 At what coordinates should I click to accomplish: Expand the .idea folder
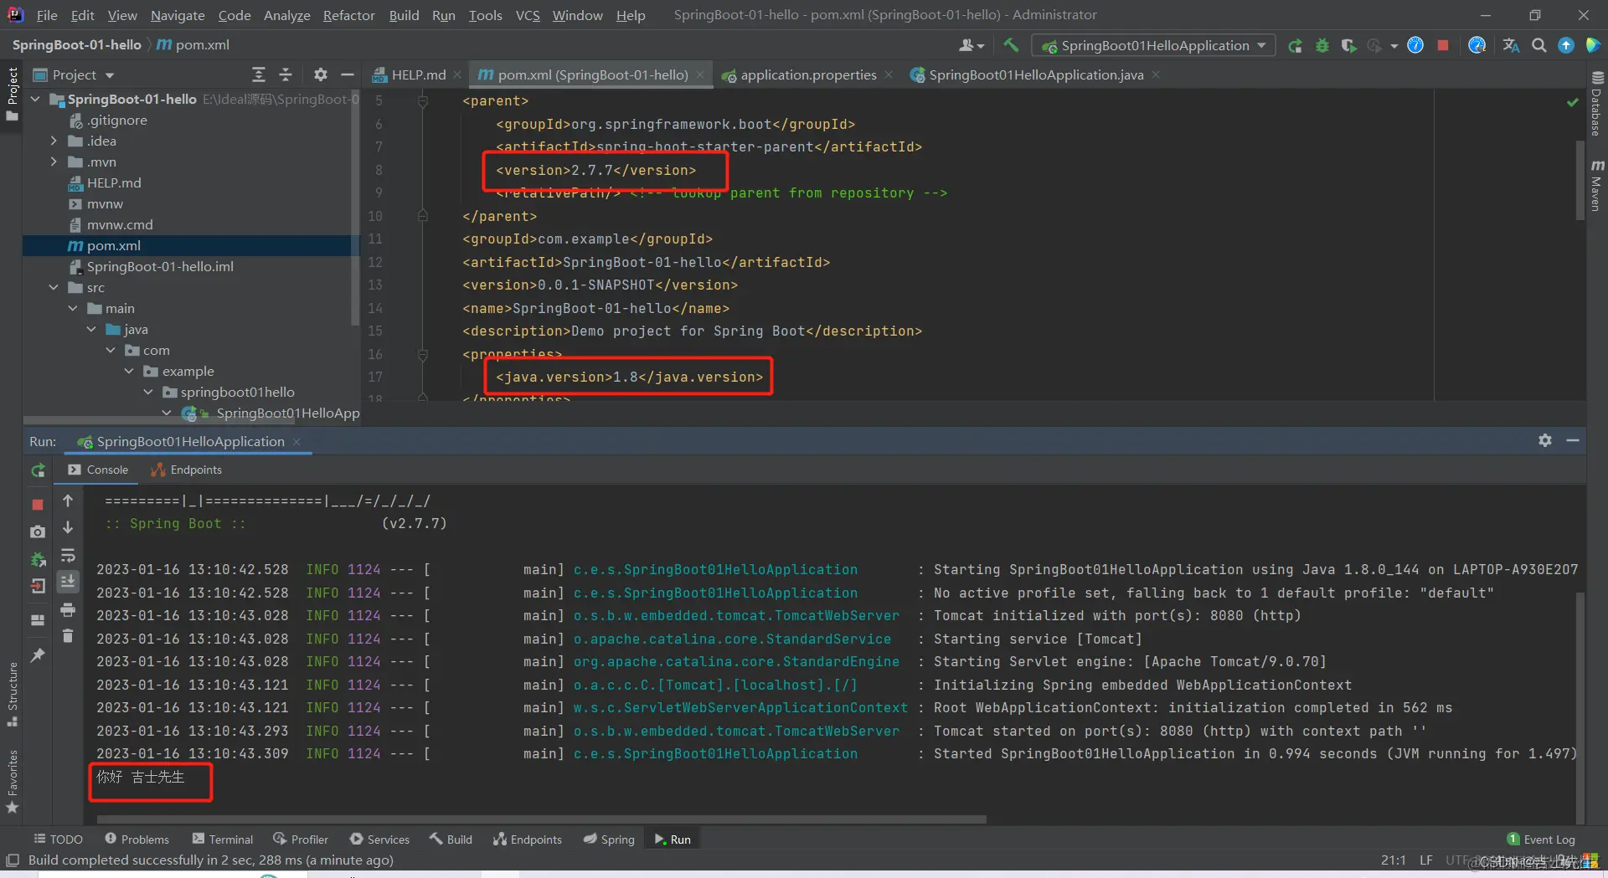54,141
